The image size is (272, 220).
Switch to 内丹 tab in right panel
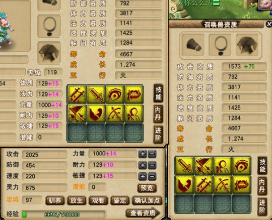[x=262, y=185]
